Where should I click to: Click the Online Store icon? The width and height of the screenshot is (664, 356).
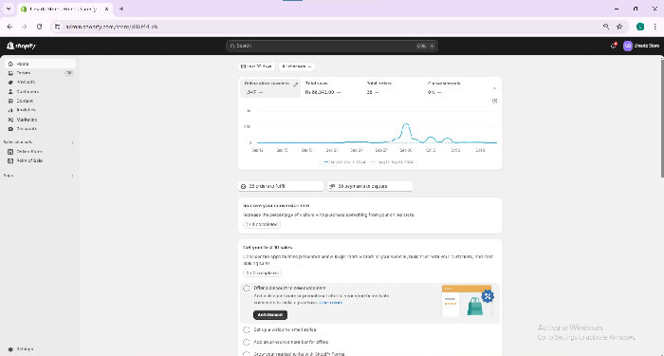click(x=11, y=151)
